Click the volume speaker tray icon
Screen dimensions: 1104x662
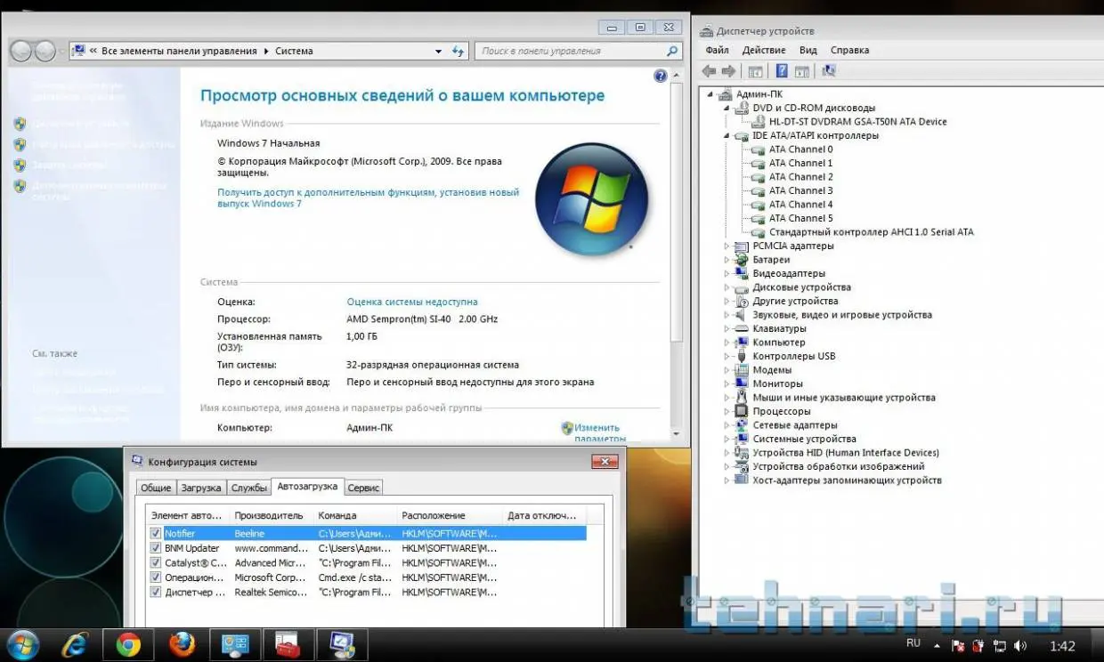[1019, 645]
